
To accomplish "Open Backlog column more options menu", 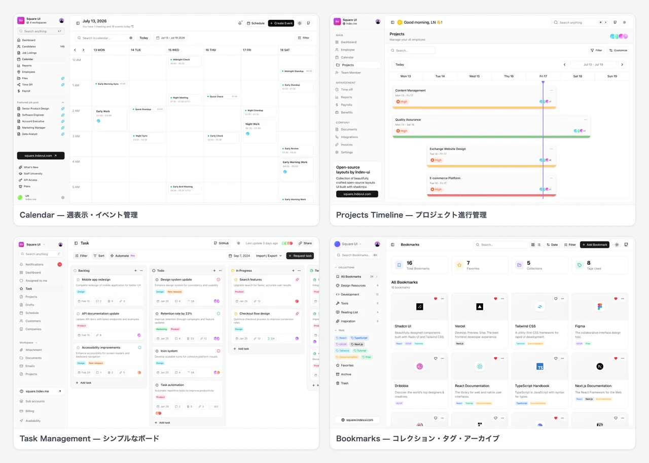I will 141,271.
